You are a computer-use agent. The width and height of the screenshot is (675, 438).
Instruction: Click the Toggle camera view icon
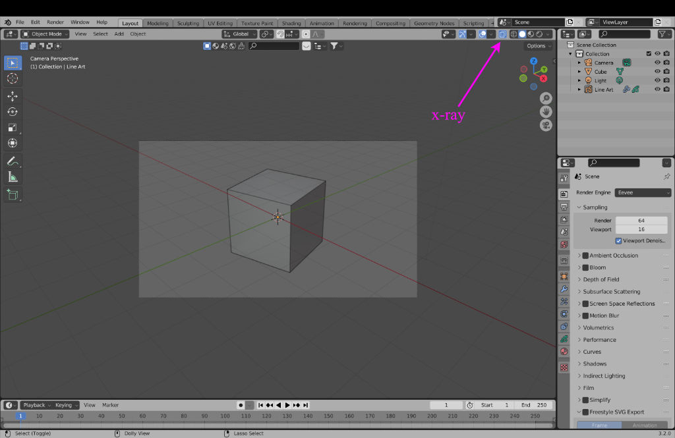click(546, 125)
